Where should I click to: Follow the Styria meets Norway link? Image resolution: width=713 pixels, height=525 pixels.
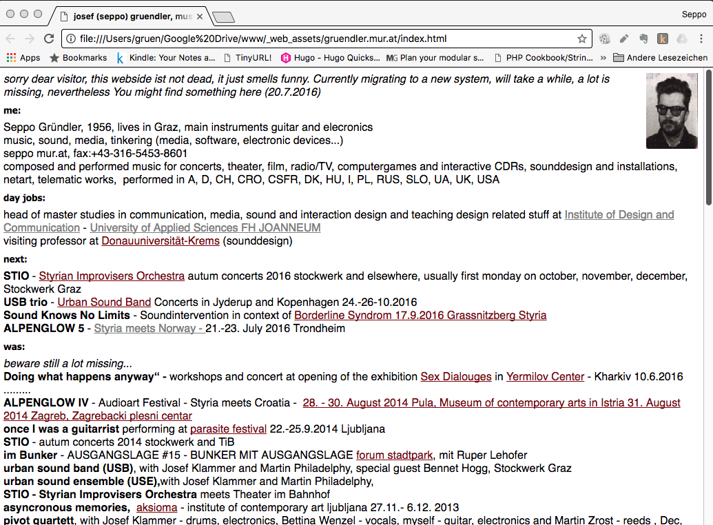point(149,329)
